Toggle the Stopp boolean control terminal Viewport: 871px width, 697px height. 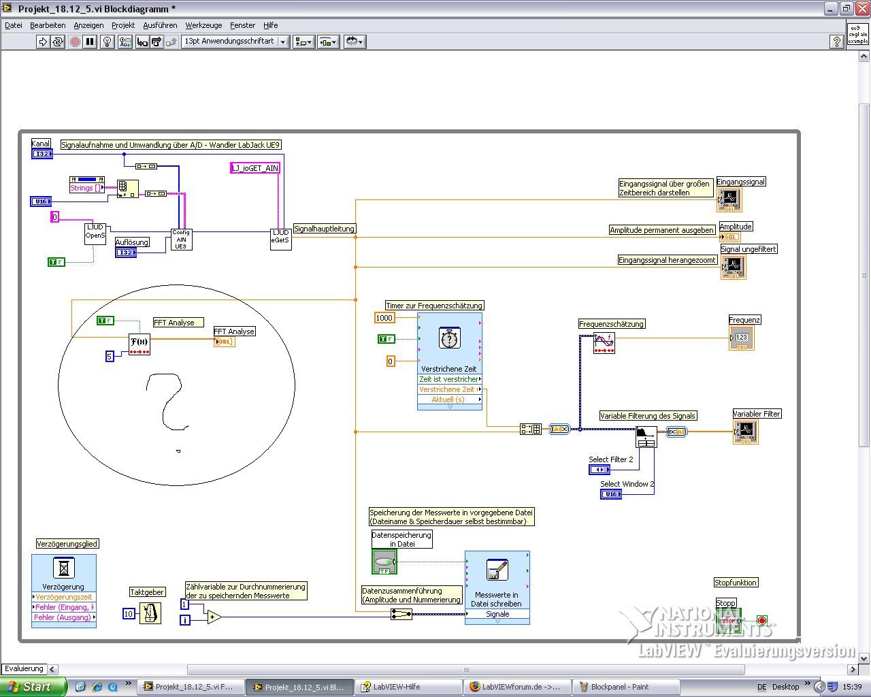[x=729, y=620]
